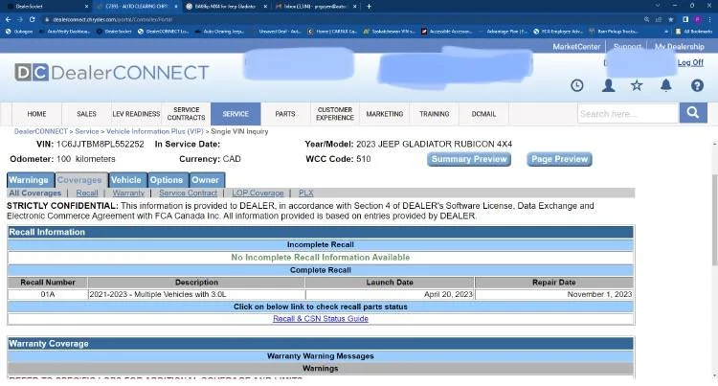
Task: Switch to the Warnings tab
Action: coord(29,180)
